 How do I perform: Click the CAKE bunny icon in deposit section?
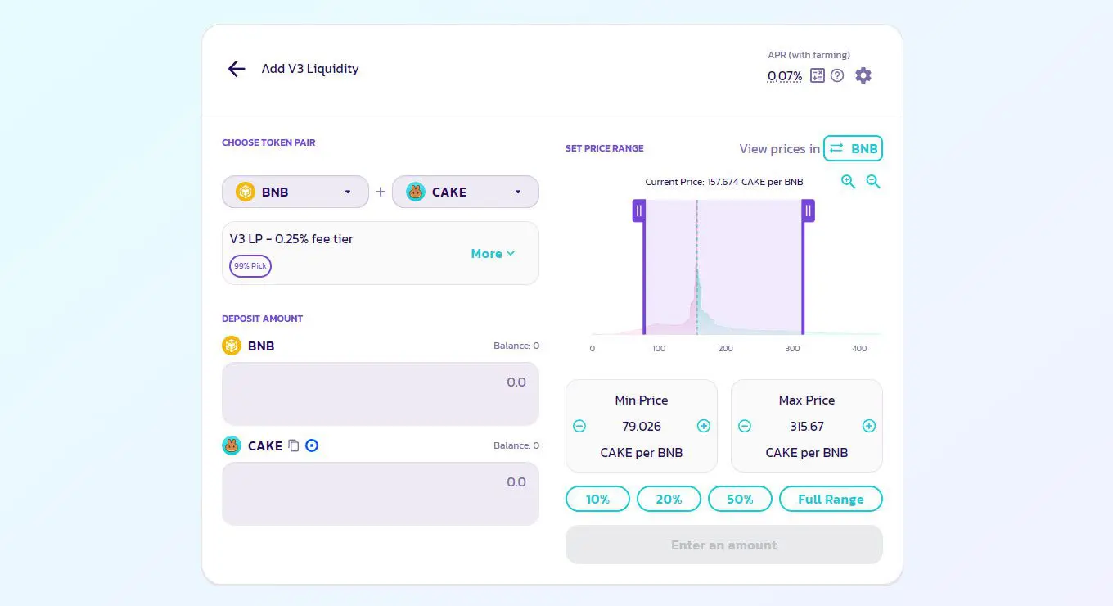click(232, 445)
